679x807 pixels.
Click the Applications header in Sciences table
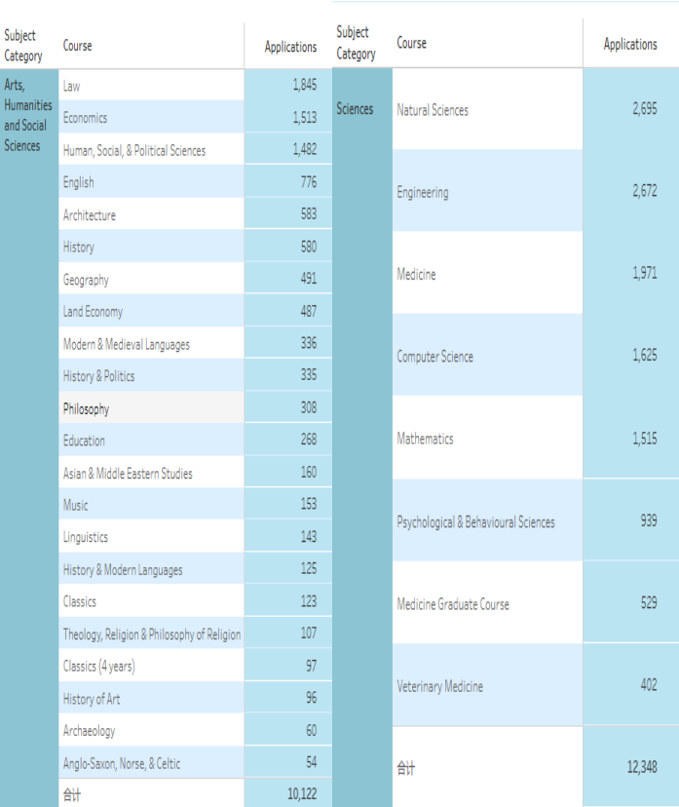(629, 44)
